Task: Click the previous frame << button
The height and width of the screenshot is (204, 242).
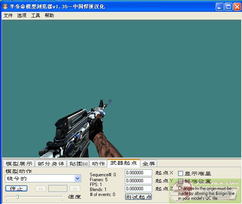Action: point(41,188)
